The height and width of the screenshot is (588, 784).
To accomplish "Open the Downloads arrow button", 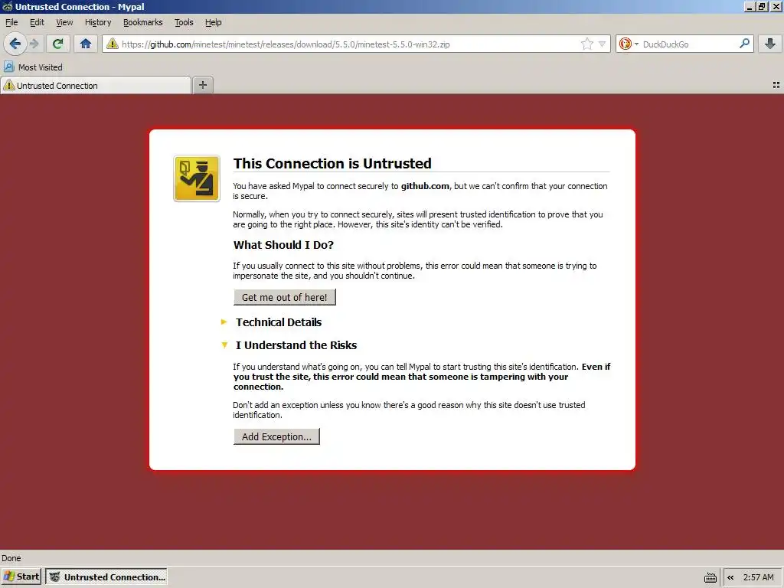I will [770, 44].
